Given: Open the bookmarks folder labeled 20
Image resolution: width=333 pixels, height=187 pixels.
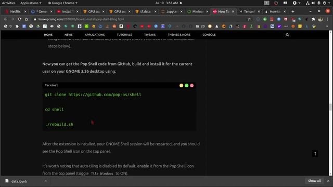Looking at the screenshot, I should click(200, 26).
